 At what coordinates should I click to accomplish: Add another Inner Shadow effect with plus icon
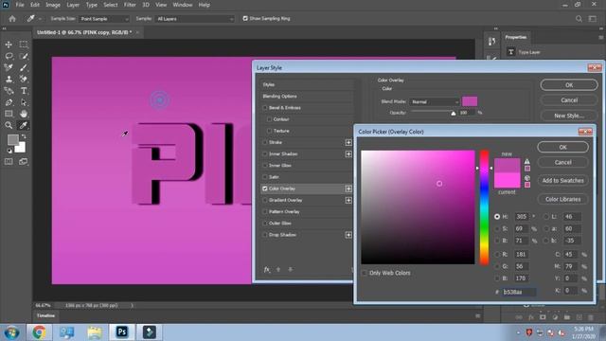[x=348, y=153]
